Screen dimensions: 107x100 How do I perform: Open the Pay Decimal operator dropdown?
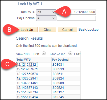tap(46, 18)
